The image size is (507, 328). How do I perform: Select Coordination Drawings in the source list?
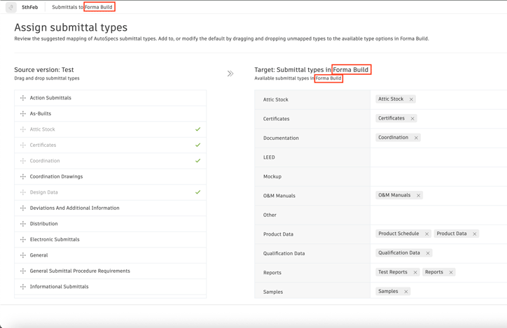tap(56, 176)
